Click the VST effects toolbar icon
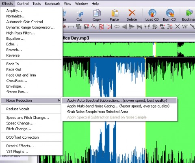This screenshot has width=195, height=163. point(185,27)
